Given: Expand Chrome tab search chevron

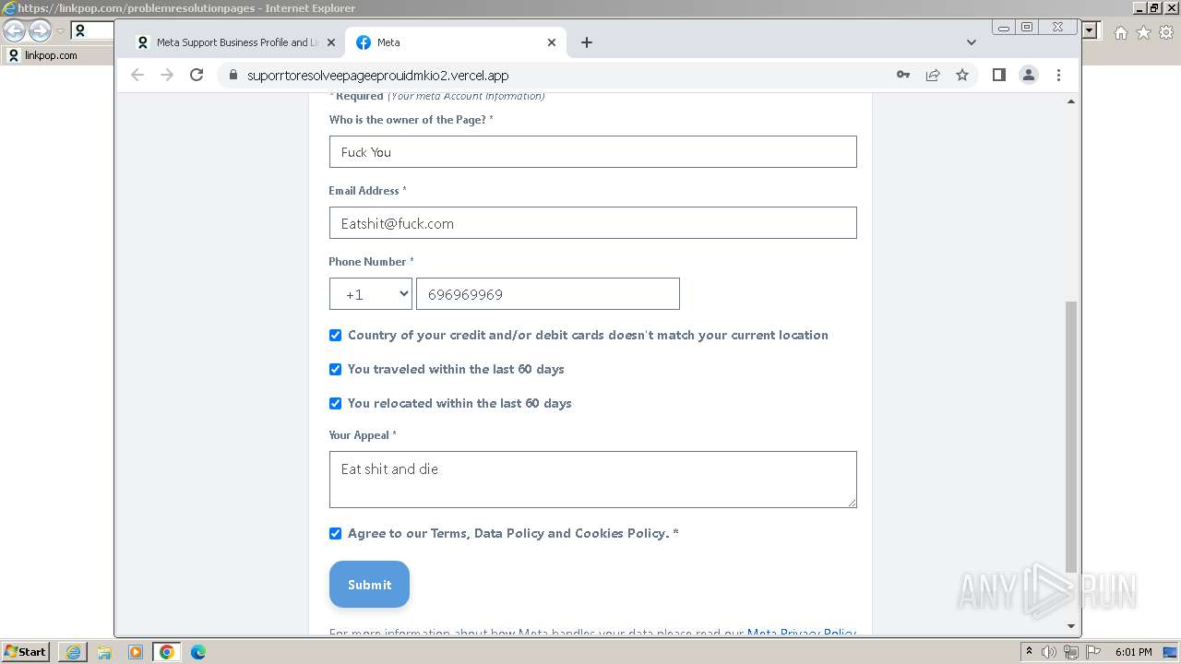Looking at the screenshot, I should (x=971, y=42).
